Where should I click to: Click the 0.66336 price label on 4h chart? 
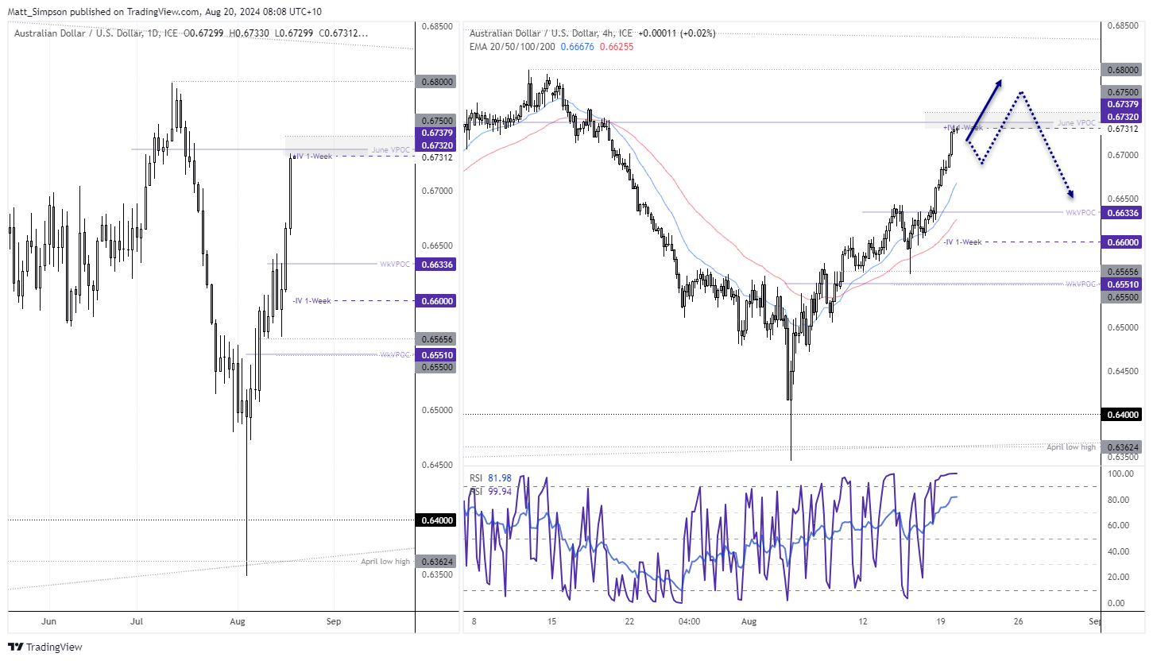(1123, 213)
